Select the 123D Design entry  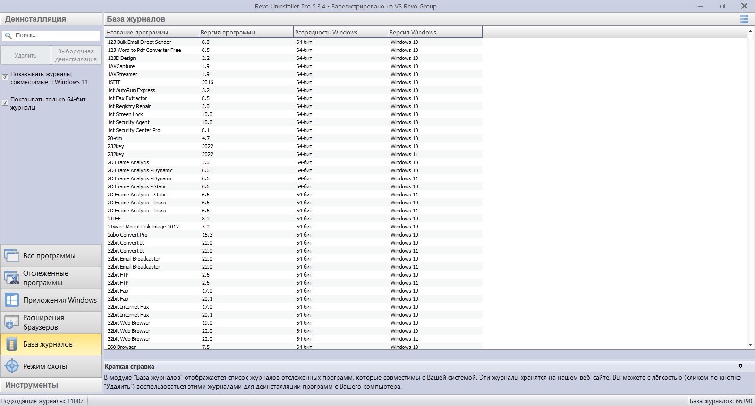[293, 58]
